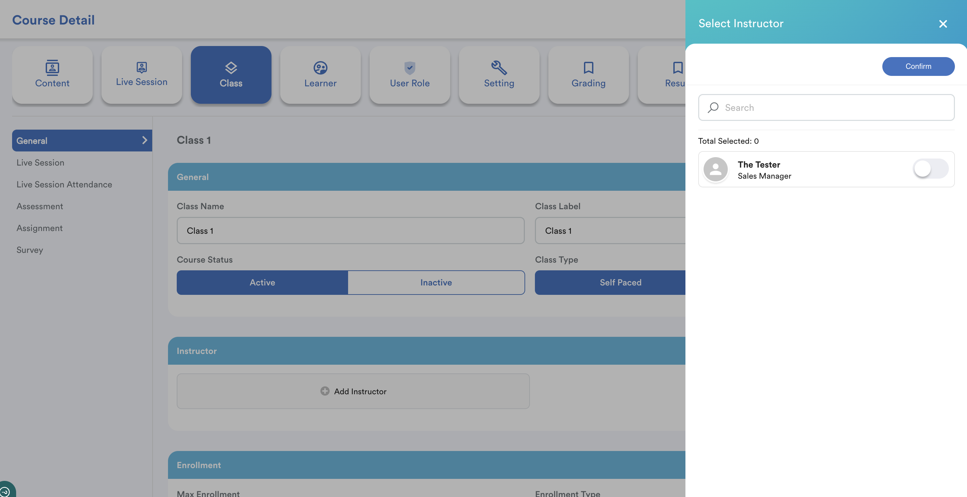Expand the General sidebar chevron
This screenshot has height=497, width=967.
[144, 140]
